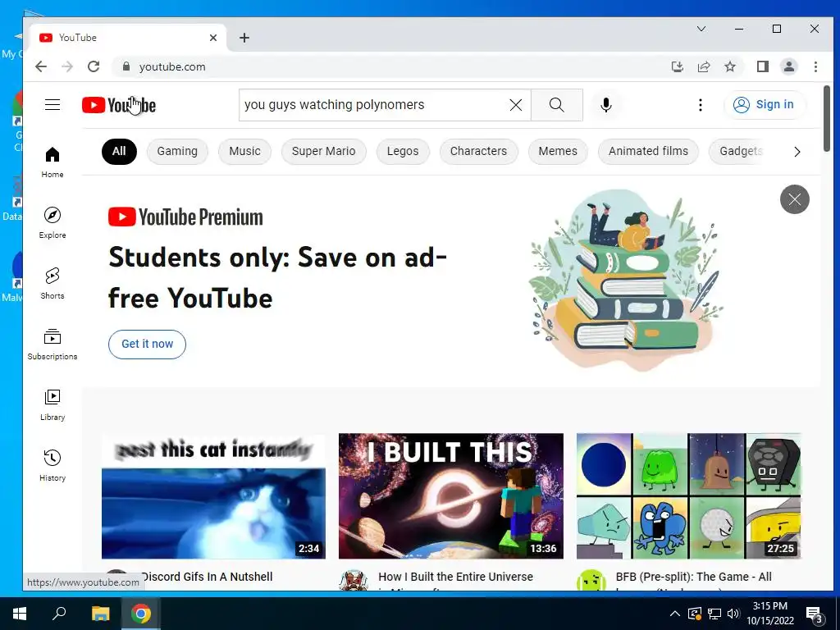
Task: Open network icon in tray
Action: [714, 614]
